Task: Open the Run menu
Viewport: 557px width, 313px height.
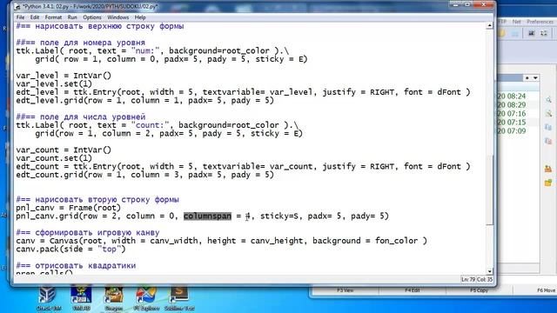Action: tap(72, 17)
